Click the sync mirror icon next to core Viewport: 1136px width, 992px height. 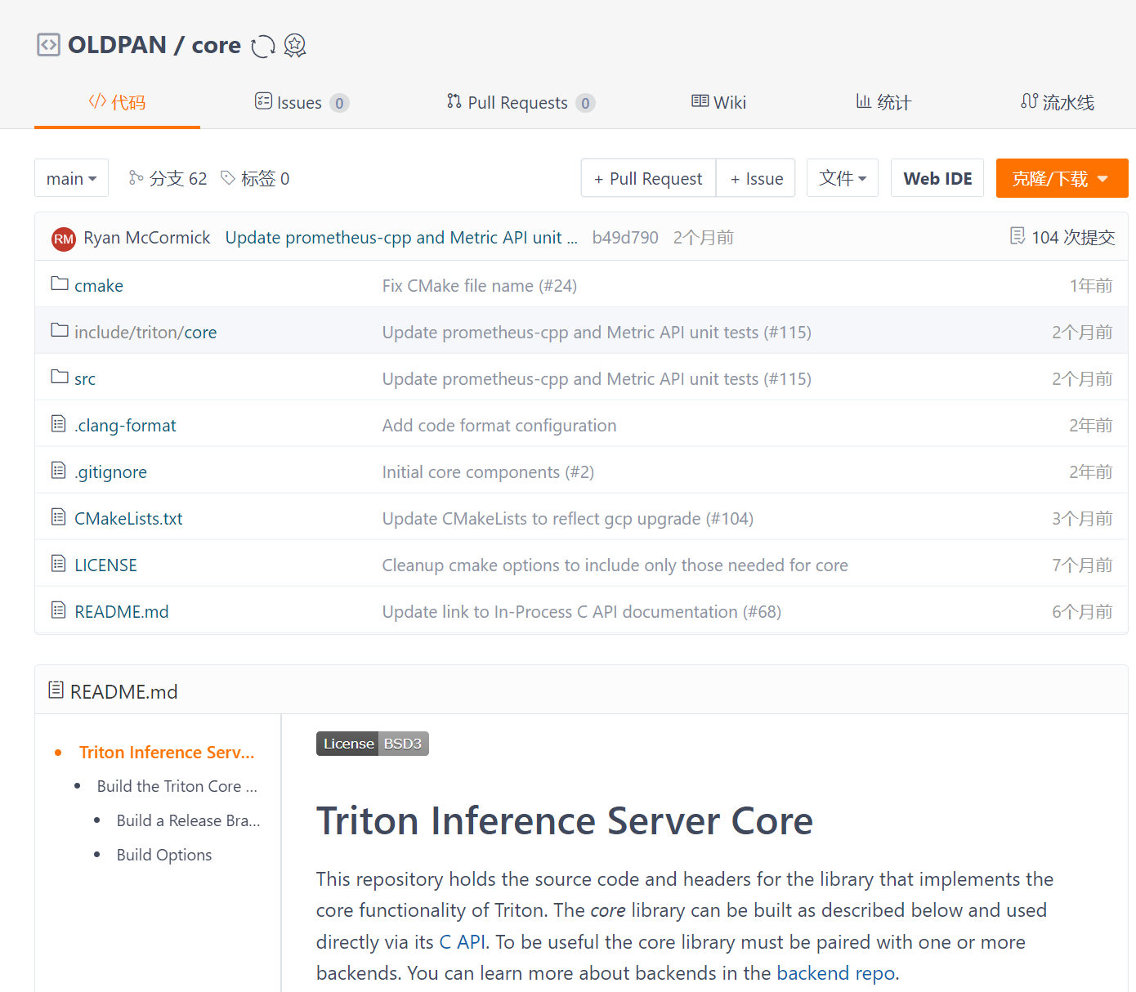point(263,46)
